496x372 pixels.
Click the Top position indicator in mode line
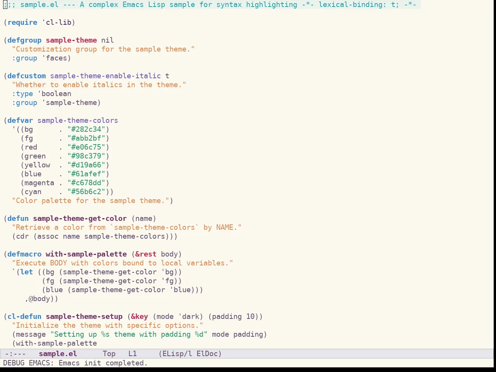(x=109, y=354)
